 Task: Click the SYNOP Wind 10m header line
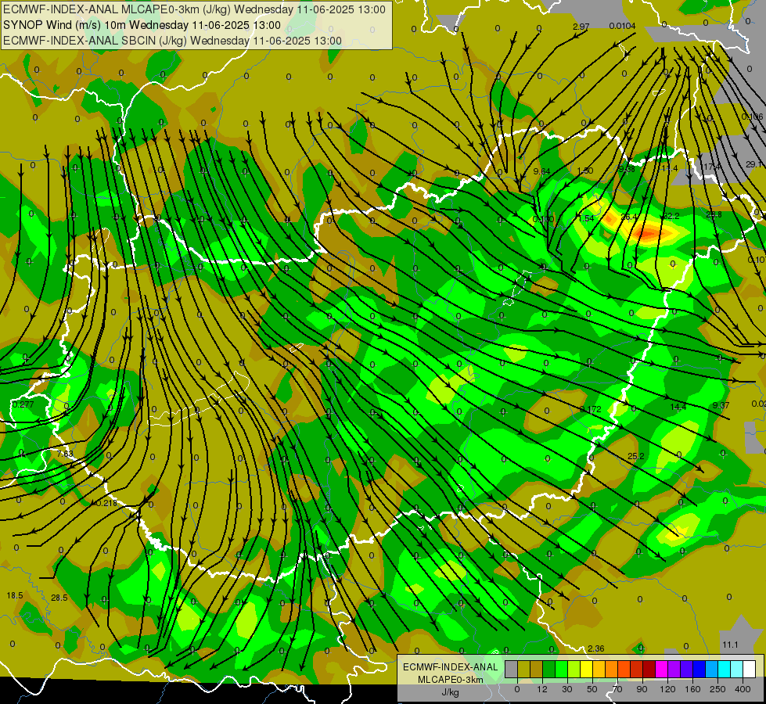point(142,25)
